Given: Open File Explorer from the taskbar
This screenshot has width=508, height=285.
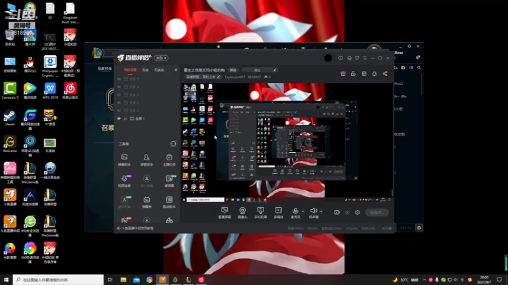Looking at the screenshot, I should pos(123,279).
